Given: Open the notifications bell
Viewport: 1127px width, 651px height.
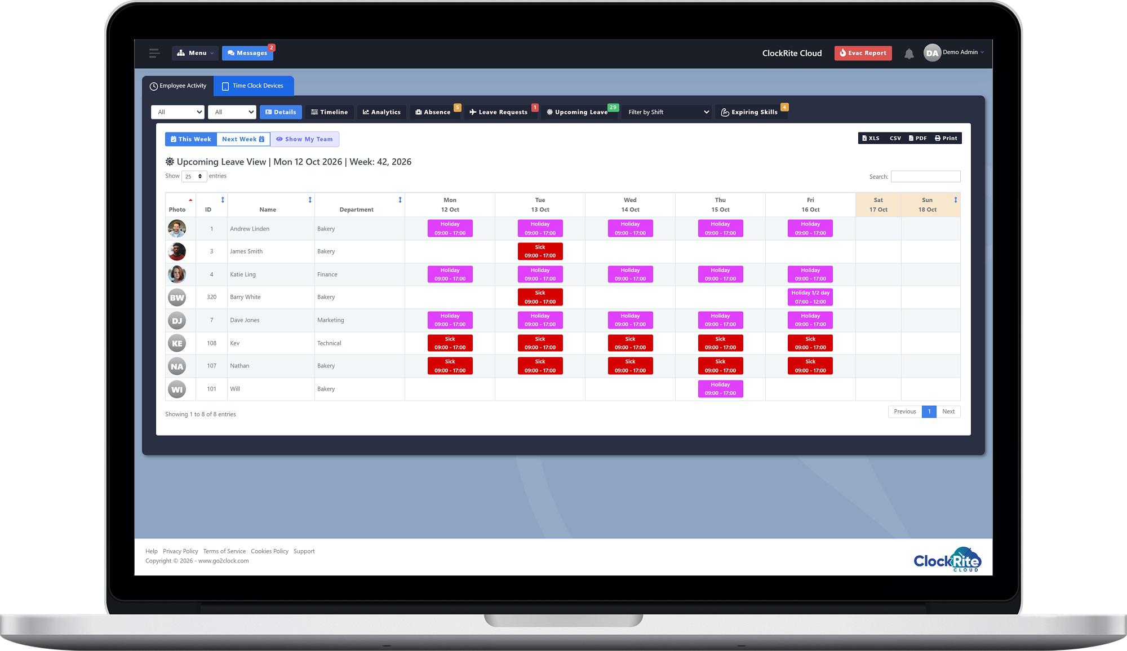Looking at the screenshot, I should pos(909,54).
